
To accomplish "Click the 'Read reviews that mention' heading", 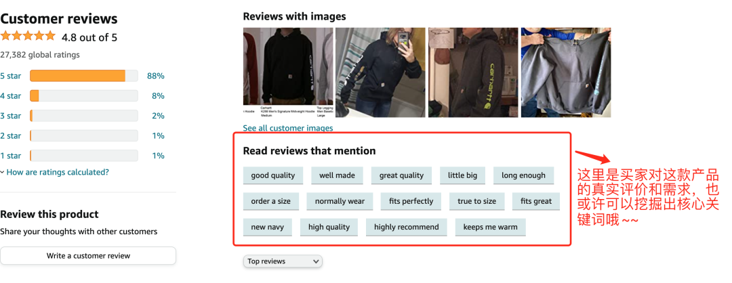I will (x=309, y=151).
